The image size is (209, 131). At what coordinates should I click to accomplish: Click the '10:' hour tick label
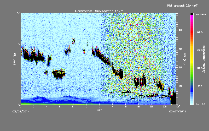pyautogui.click(x=86, y=107)
